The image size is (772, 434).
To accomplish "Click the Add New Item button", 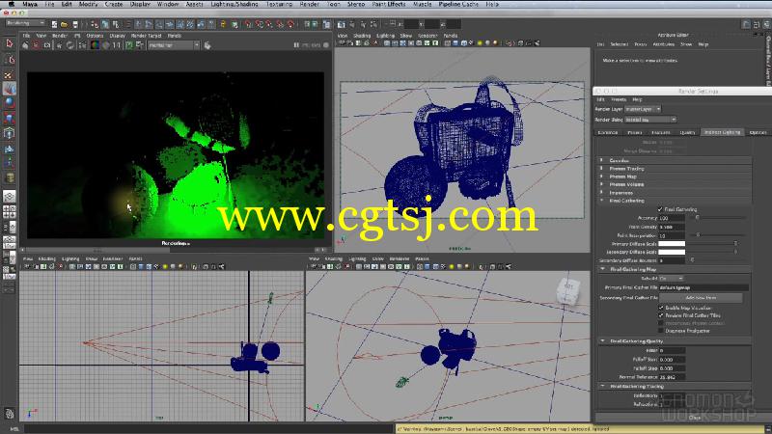I will point(701,298).
